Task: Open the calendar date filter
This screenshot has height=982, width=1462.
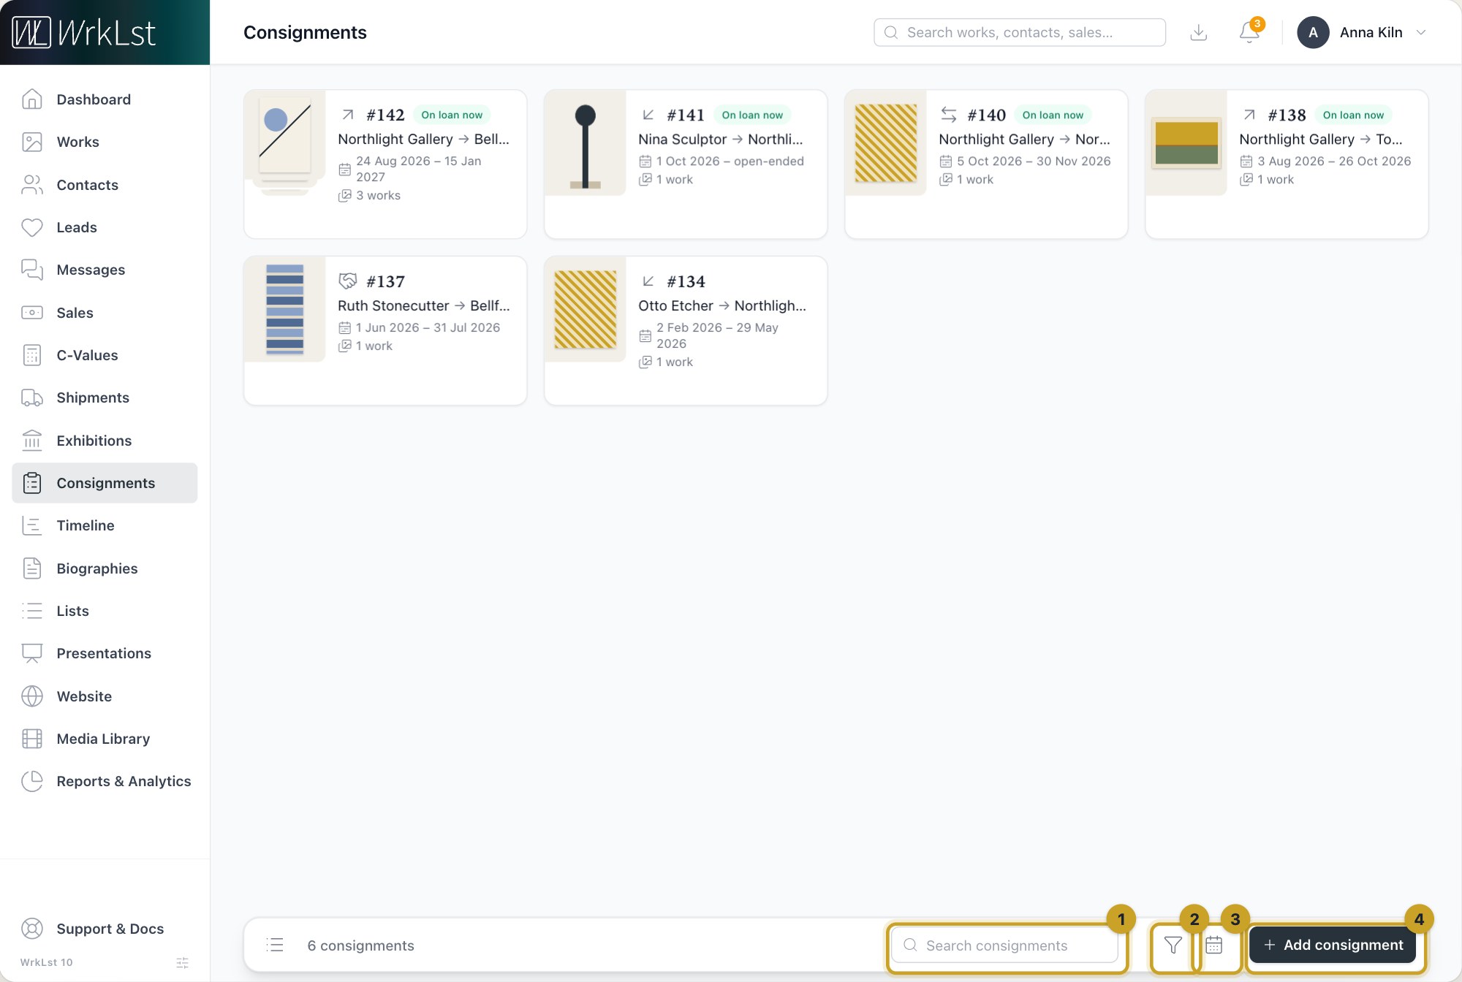Action: 1214,945
